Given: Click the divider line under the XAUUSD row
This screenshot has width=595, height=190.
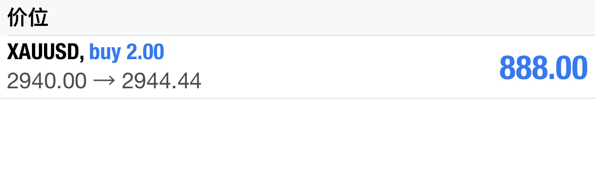Looking at the screenshot, I should 297,98.
